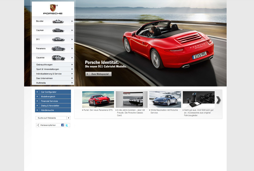
Task: Open the 911 menu item
Action: click(53, 40)
